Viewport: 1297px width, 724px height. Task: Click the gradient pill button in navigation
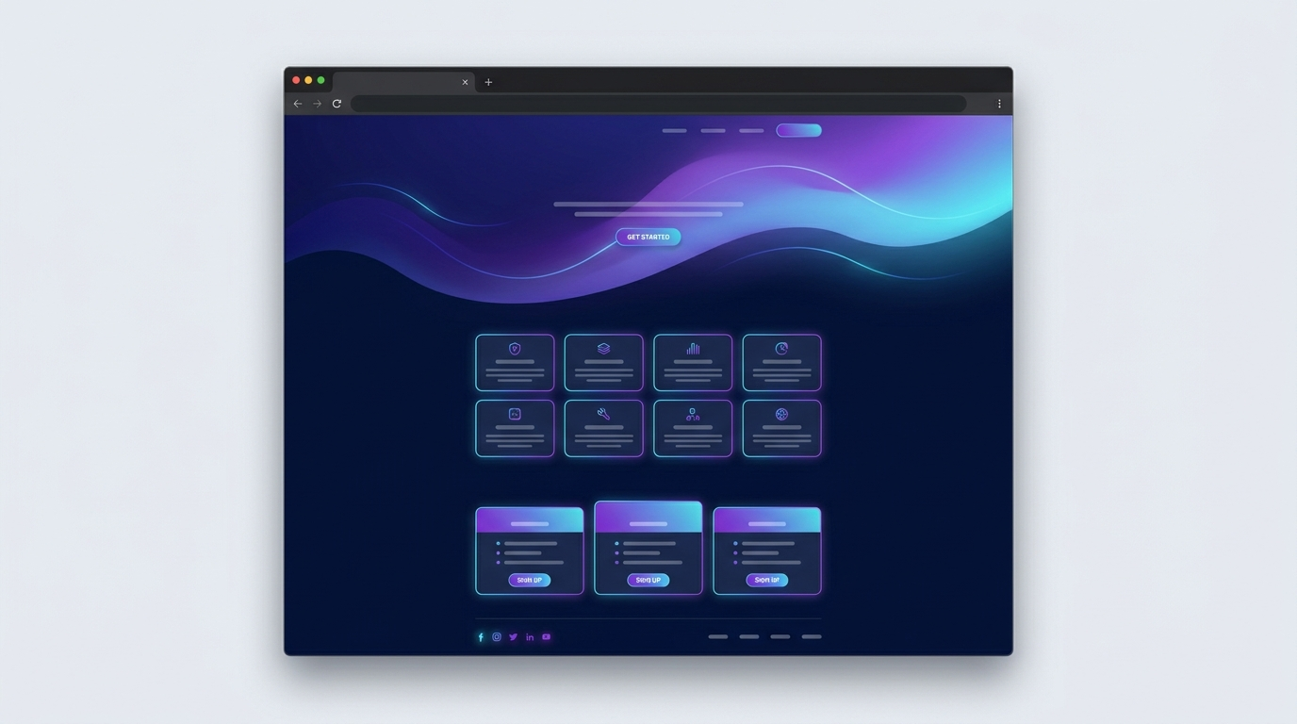click(799, 130)
